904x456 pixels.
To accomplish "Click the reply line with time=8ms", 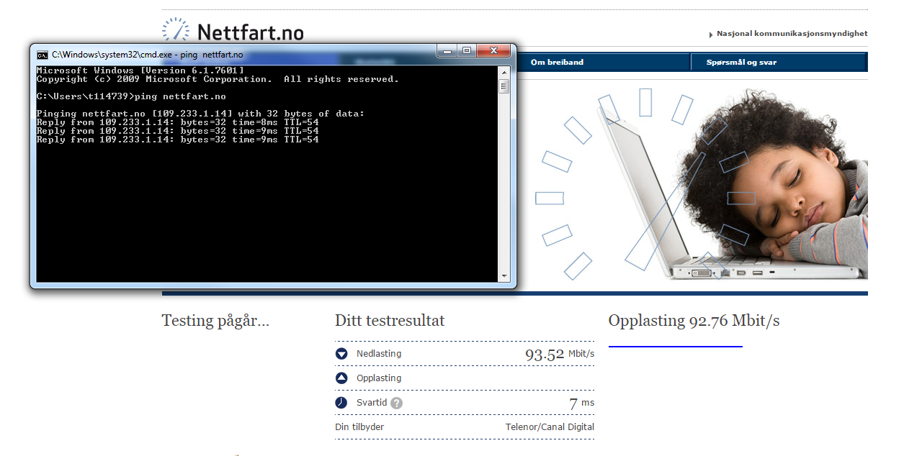I will tap(177, 122).
